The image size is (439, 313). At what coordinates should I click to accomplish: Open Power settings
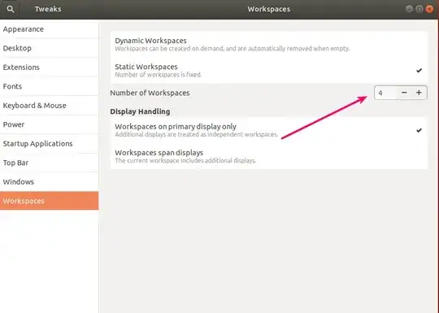(x=49, y=124)
